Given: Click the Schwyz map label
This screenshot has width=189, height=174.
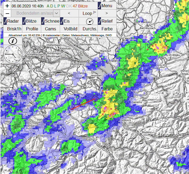Looking at the screenshot, I should (33, 151).
